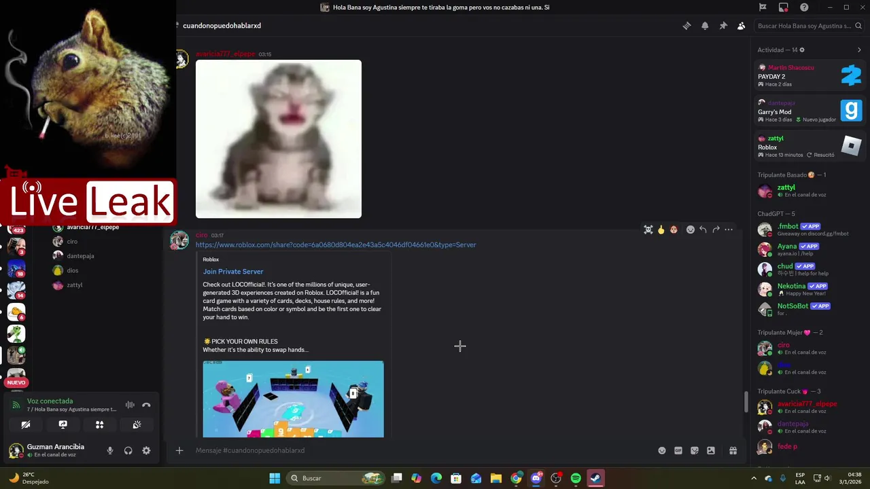Open NotSoBot app member entry

point(810,309)
